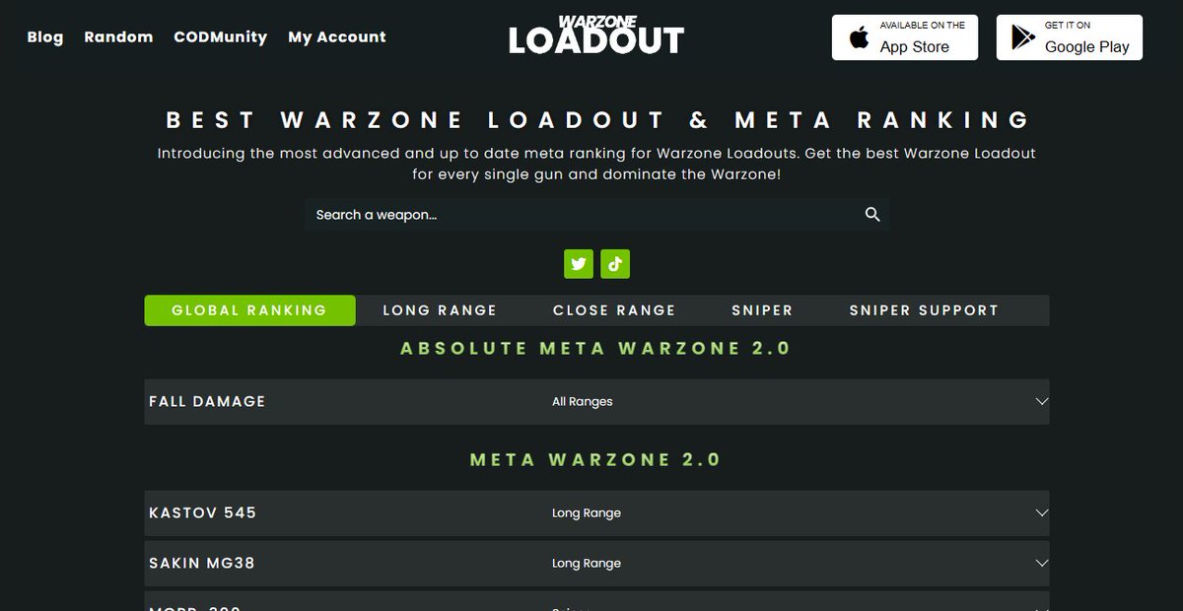Screen dimensions: 1183x611
Task: Click the Meta Warzone 2.0 heading
Action: (596, 460)
